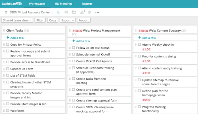This screenshot has width=198, height=114.
Task: Open the Review mock-ups and submit approval forms task
Action: 30,53
